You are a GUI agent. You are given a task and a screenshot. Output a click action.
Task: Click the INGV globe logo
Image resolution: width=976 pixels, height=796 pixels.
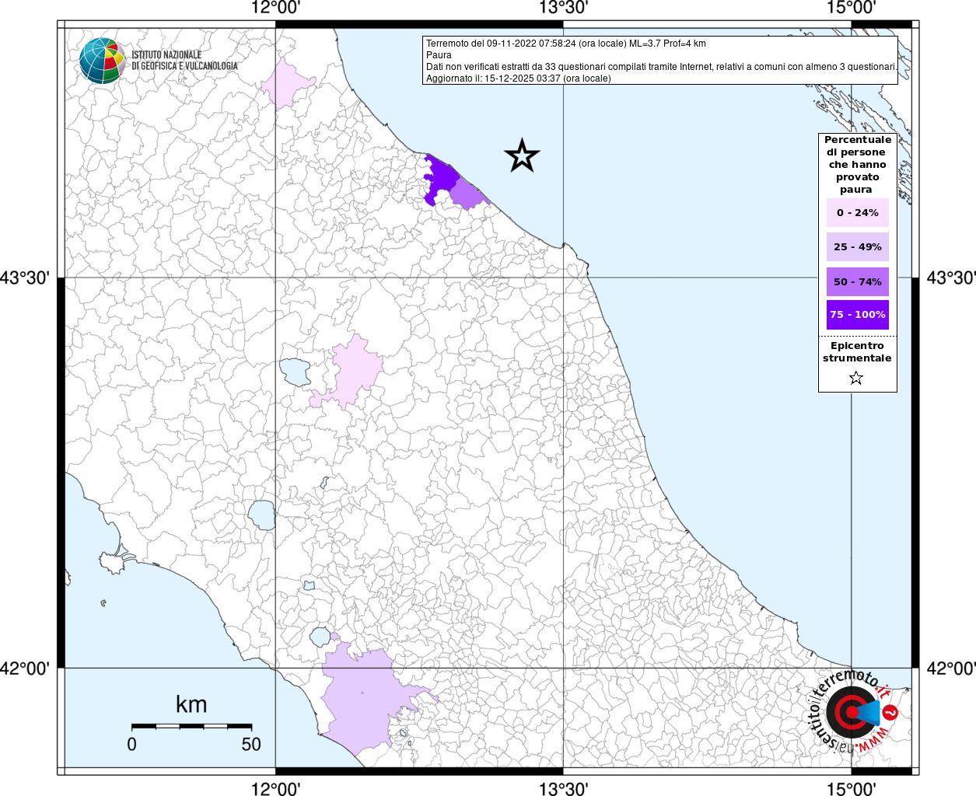click(x=102, y=60)
